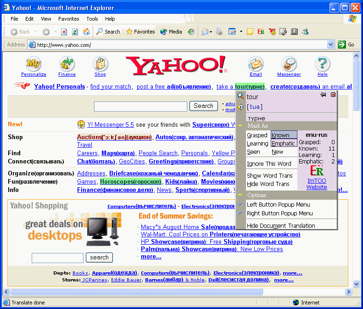Viewport: 363px width, 309px height.
Task: Click in the Yahoo search text field
Action: coord(140,107)
